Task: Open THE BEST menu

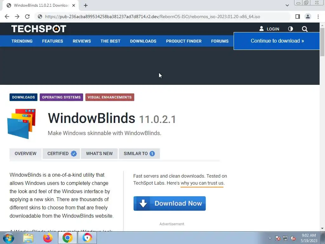Action: [110, 41]
